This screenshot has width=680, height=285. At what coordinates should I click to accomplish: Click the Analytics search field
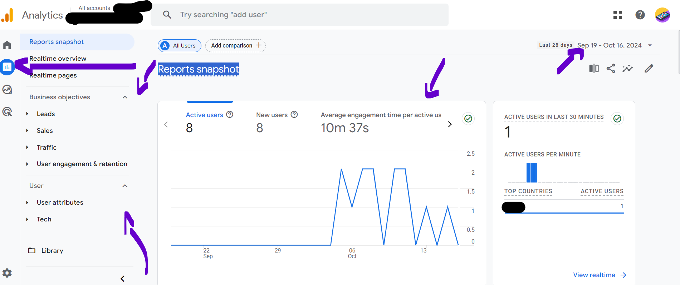[x=299, y=15]
